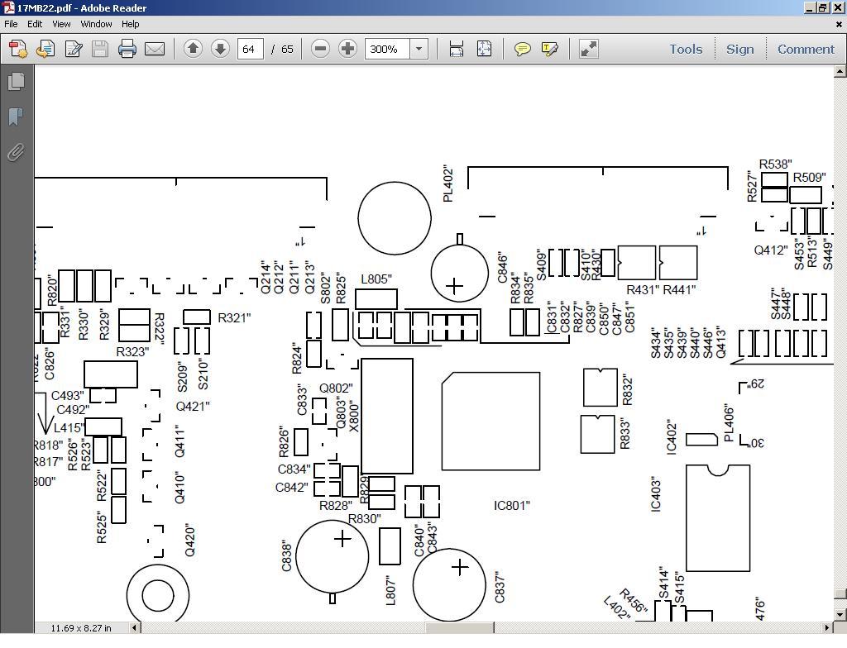The width and height of the screenshot is (847, 648).
Task: Click the fit one full page icon
Action: pyautogui.click(x=485, y=49)
